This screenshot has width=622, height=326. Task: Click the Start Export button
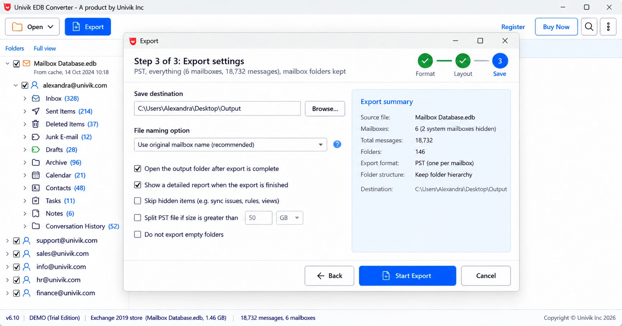click(x=407, y=276)
